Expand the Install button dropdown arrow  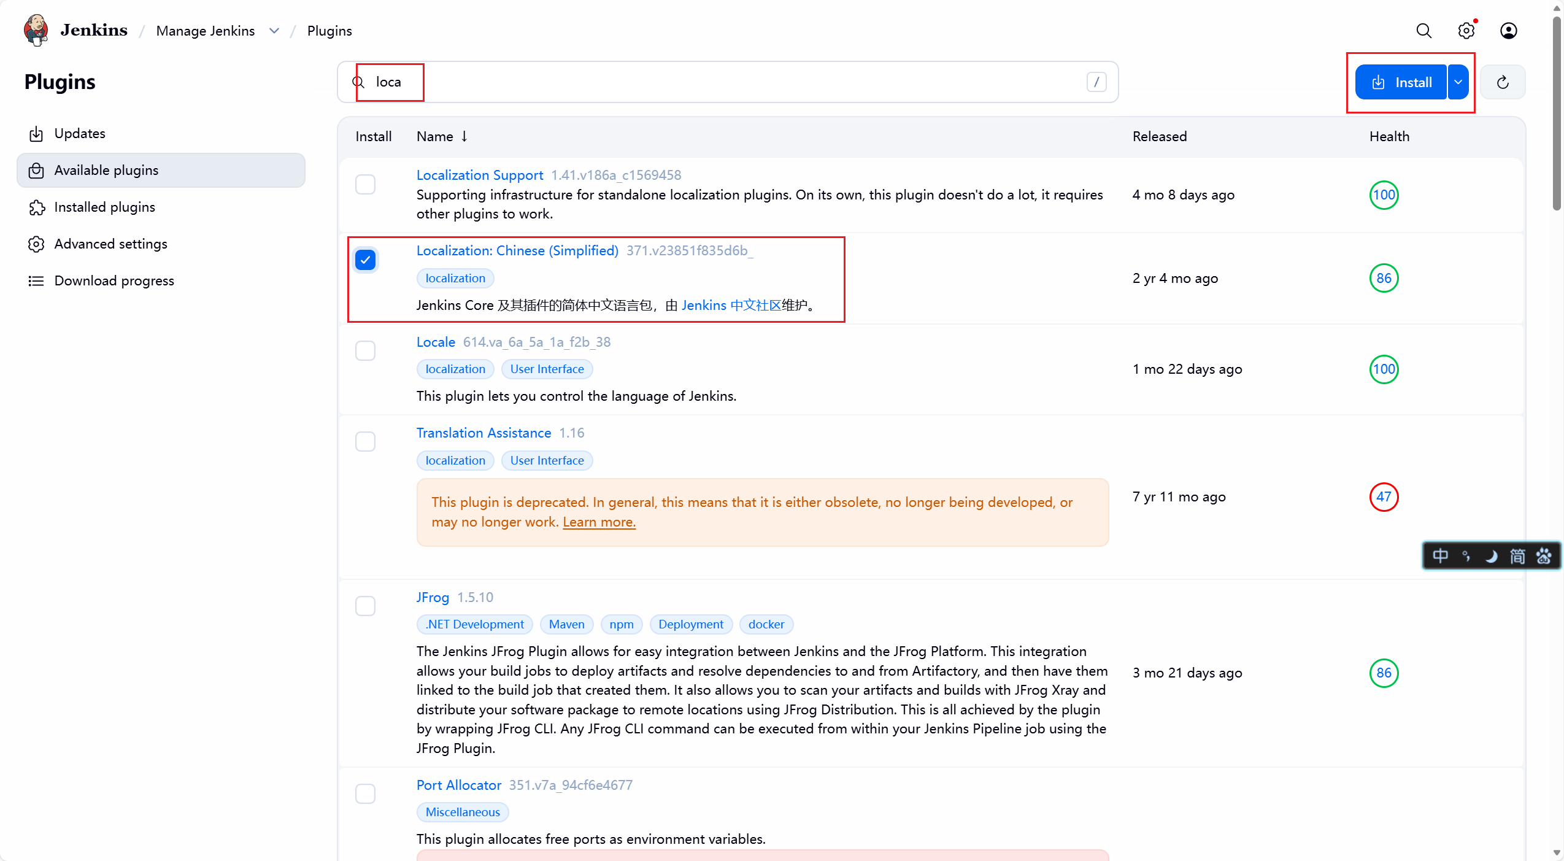coord(1458,82)
